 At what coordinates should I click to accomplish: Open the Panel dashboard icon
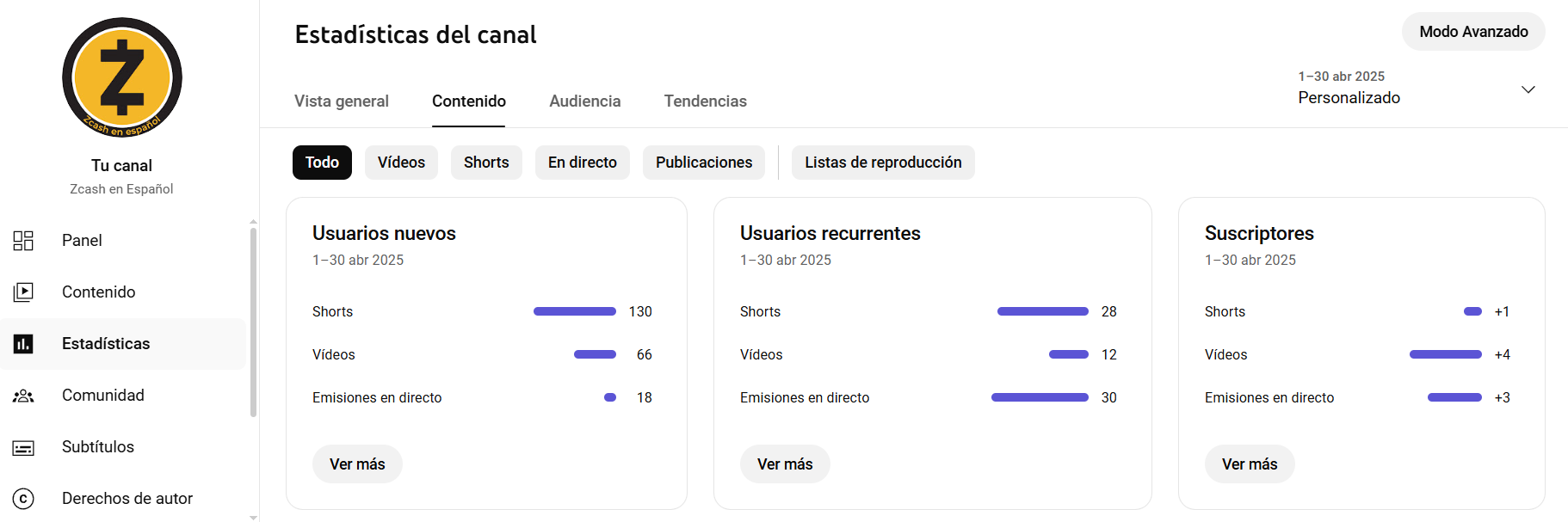[x=23, y=241]
